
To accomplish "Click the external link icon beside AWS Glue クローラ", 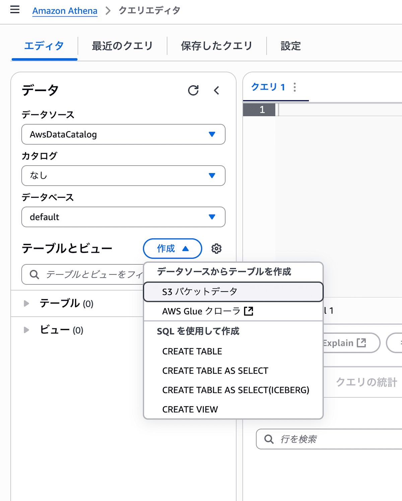I will pyautogui.click(x=249, y=311).
